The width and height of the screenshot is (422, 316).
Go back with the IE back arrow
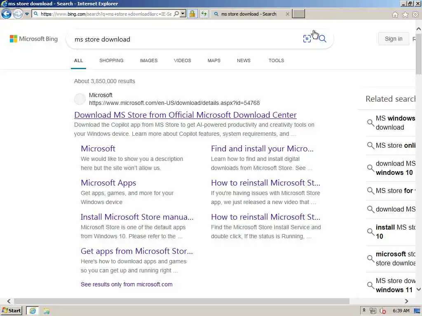pos(6,14)
